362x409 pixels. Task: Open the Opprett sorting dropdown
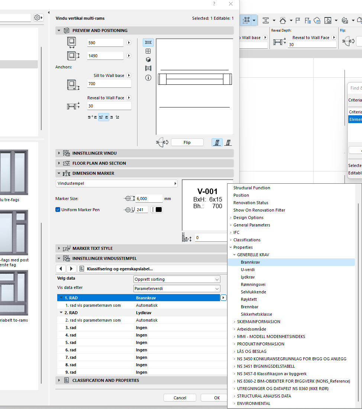click(177, 279)
